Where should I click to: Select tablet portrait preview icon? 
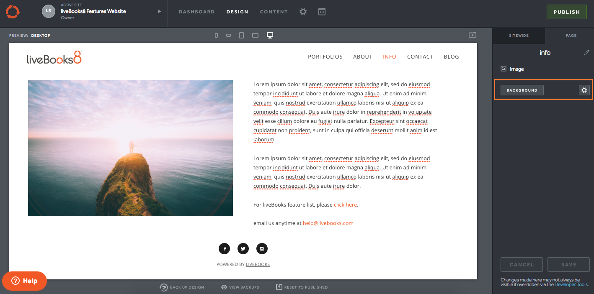241,36
